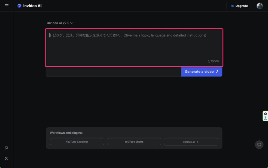The image size is (268, 168).
Task: Click the invideo AI logo icon
Action: (x=19, y=6)
